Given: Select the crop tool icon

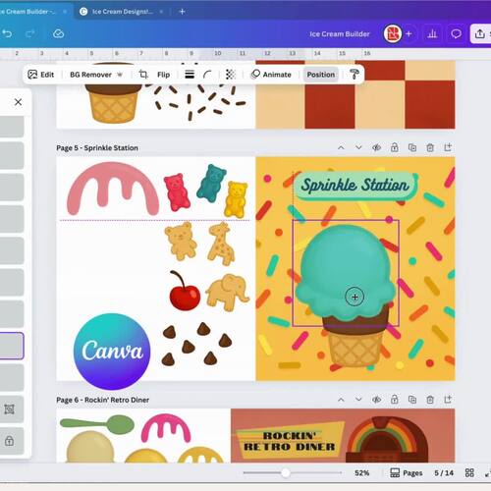Looking at the screenshot, I should [x=143, y=75].
